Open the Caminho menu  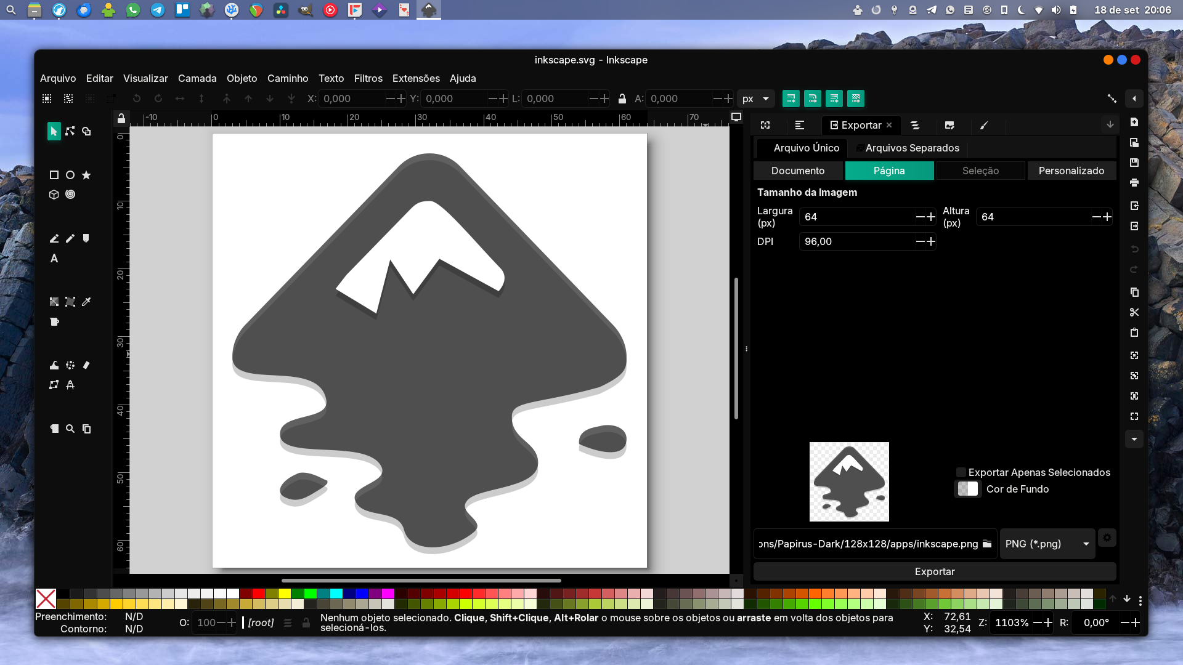coord(288,78)
